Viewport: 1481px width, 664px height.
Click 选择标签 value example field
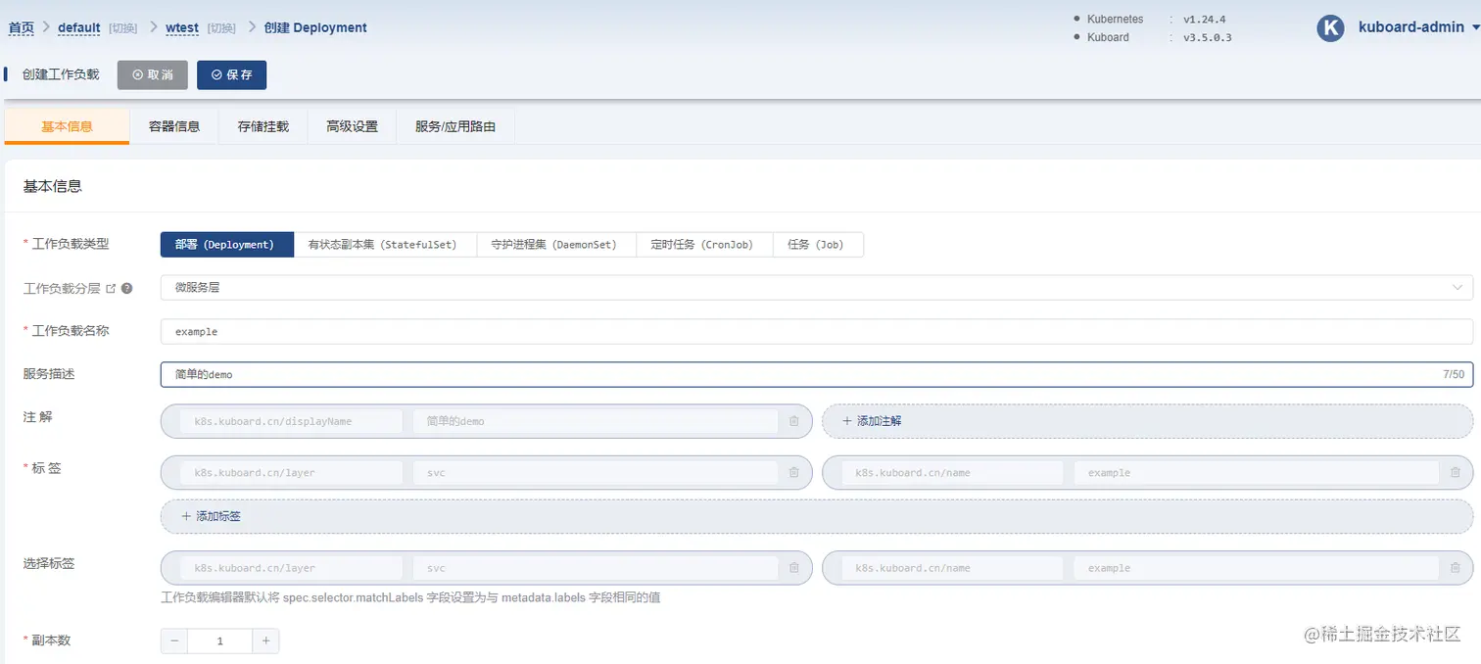click(x=1258, y=568)
